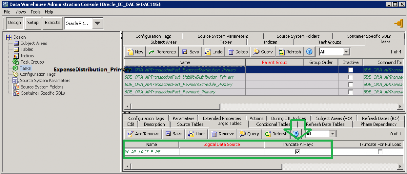This screenshot has height=174, width=407.
Task: Open the Help menu
Action: pyautogui.click(x=49, y=12)
